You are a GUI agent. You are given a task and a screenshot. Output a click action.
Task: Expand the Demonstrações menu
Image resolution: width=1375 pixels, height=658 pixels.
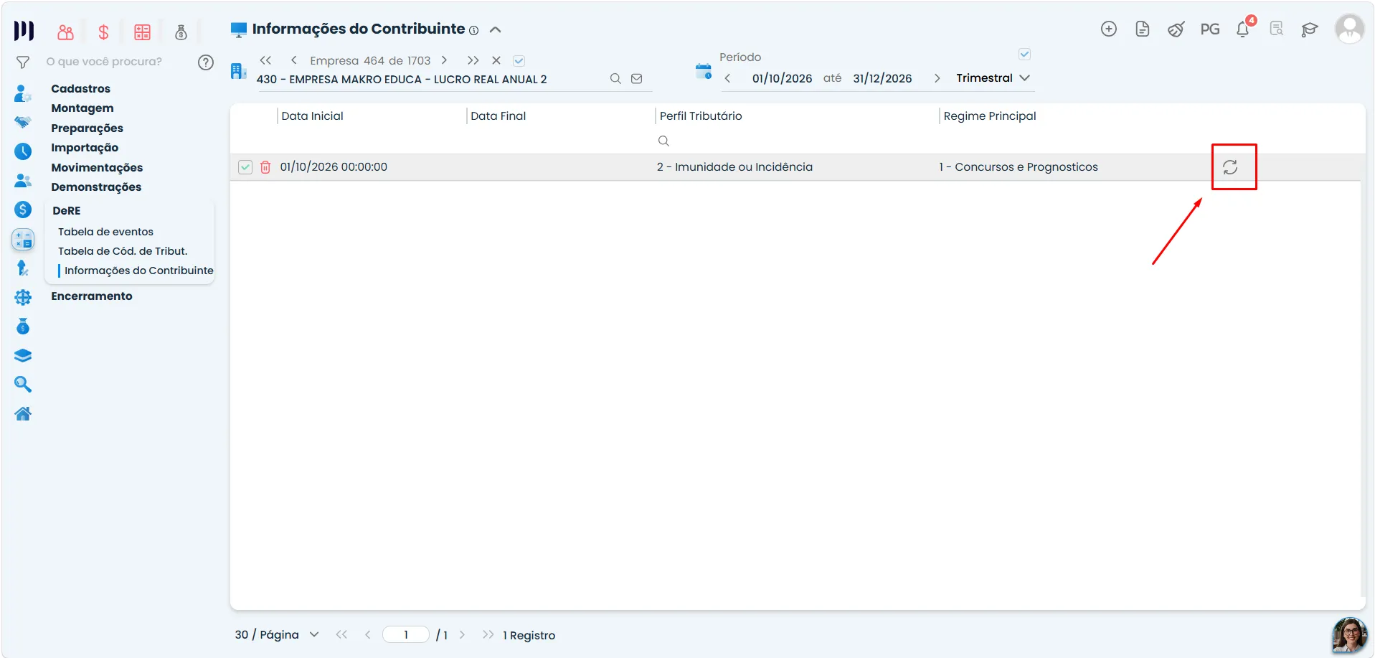click(x=96, y=187)
